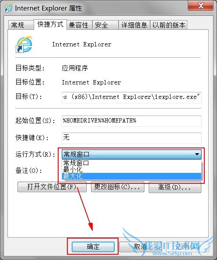Click the 取消 button

(x=140, y=247)
